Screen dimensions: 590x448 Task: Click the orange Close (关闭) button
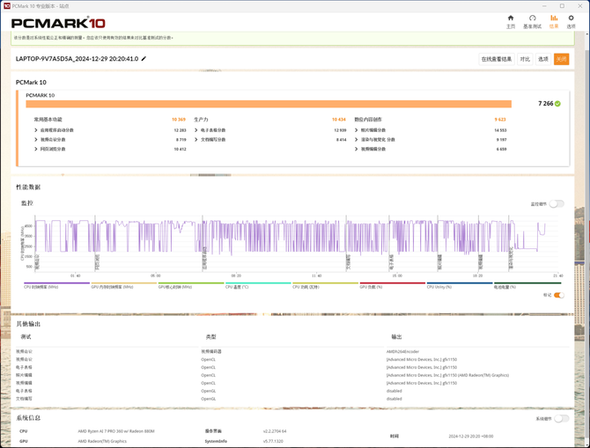click(561, 59)
